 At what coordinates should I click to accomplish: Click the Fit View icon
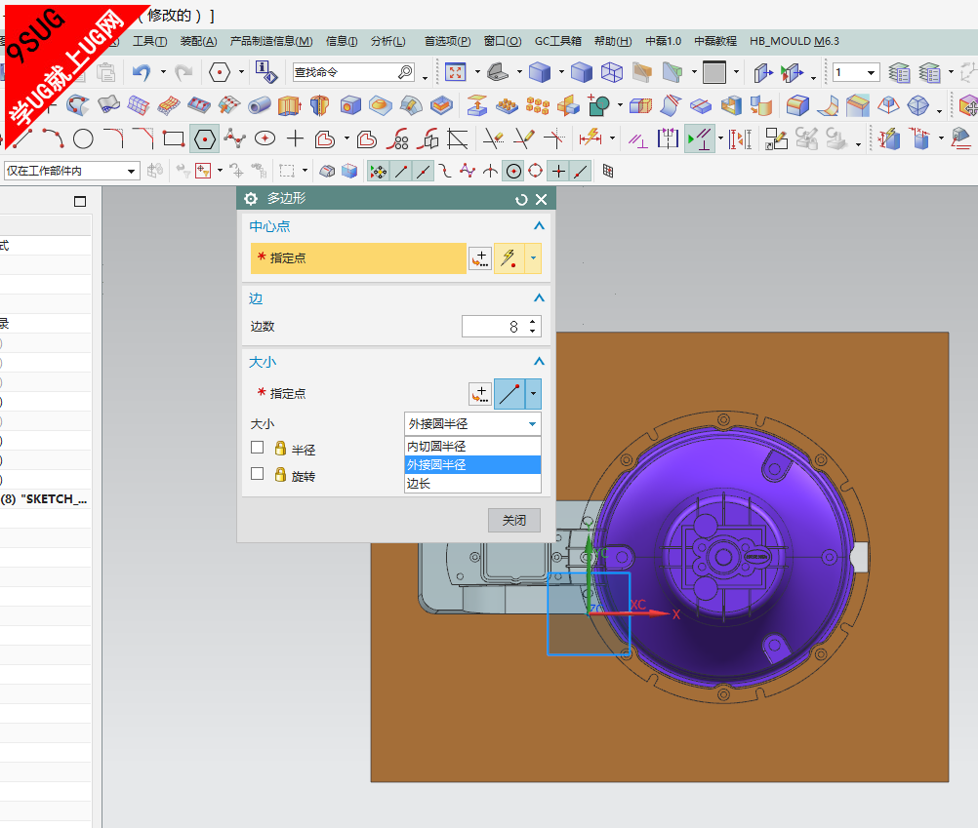(x=455, y=72)
